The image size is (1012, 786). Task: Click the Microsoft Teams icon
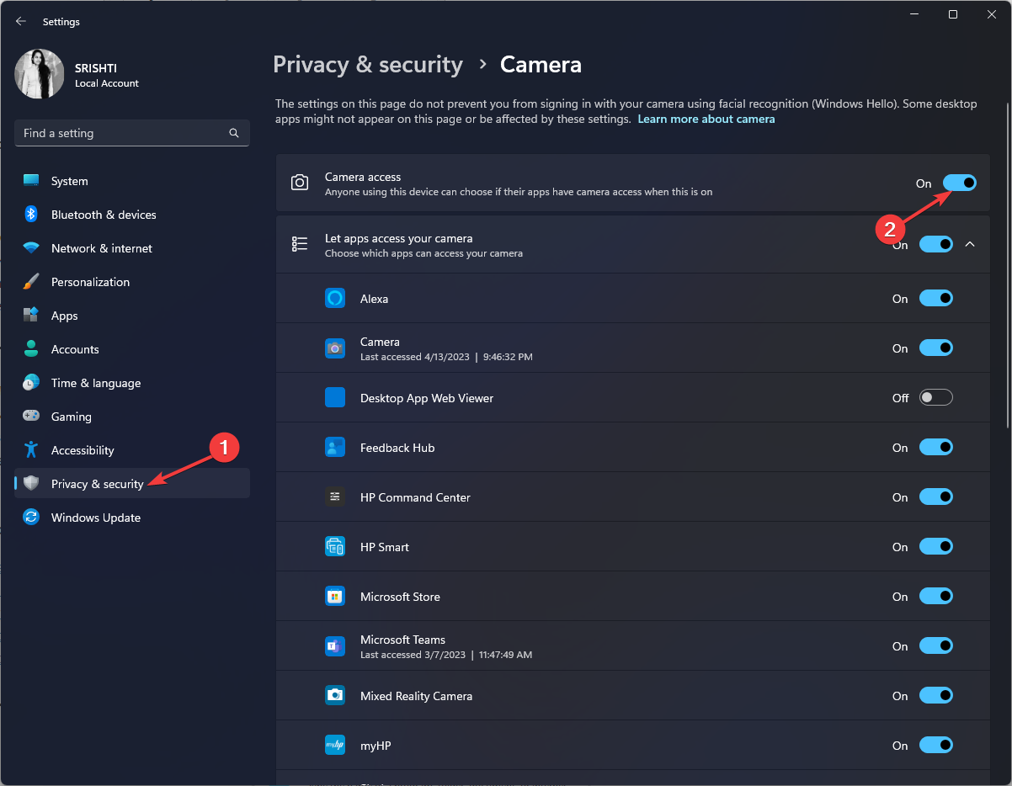coord(335,645)
